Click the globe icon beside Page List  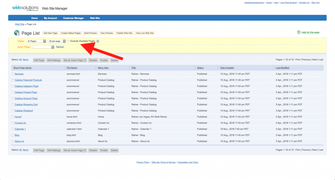tap(17, 33)
